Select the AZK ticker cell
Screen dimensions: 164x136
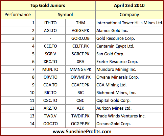[80, 108]
